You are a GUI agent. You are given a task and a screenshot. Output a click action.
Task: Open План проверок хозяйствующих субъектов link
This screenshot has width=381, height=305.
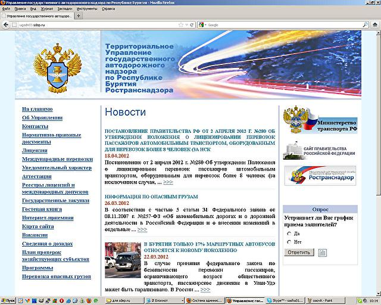[x=55, y=256]
